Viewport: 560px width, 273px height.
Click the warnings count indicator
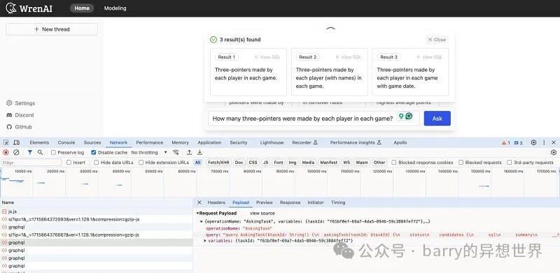coord(505,142)
